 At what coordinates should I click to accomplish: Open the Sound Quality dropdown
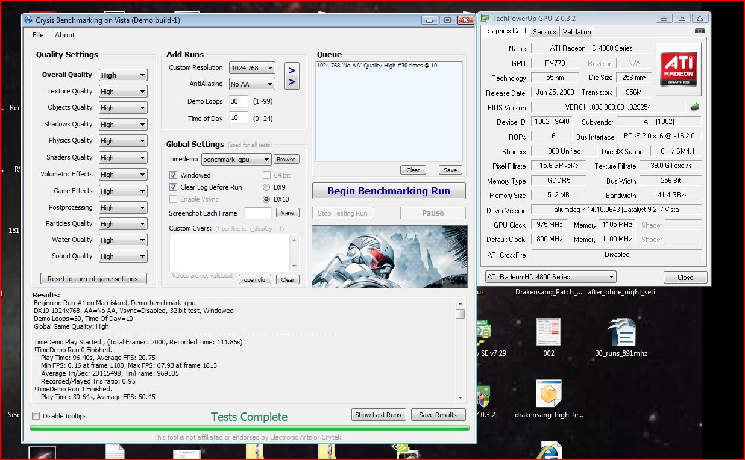123,256
